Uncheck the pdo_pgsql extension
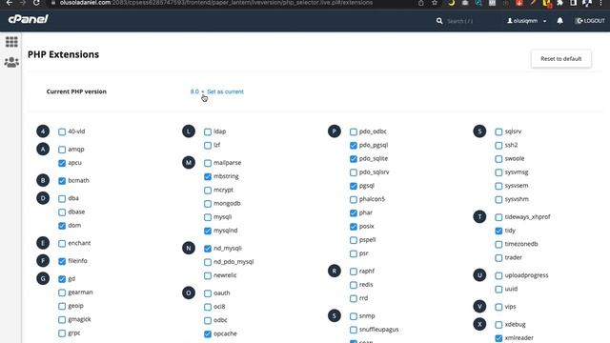Screen dimensions: 610x343 [354, 146]
